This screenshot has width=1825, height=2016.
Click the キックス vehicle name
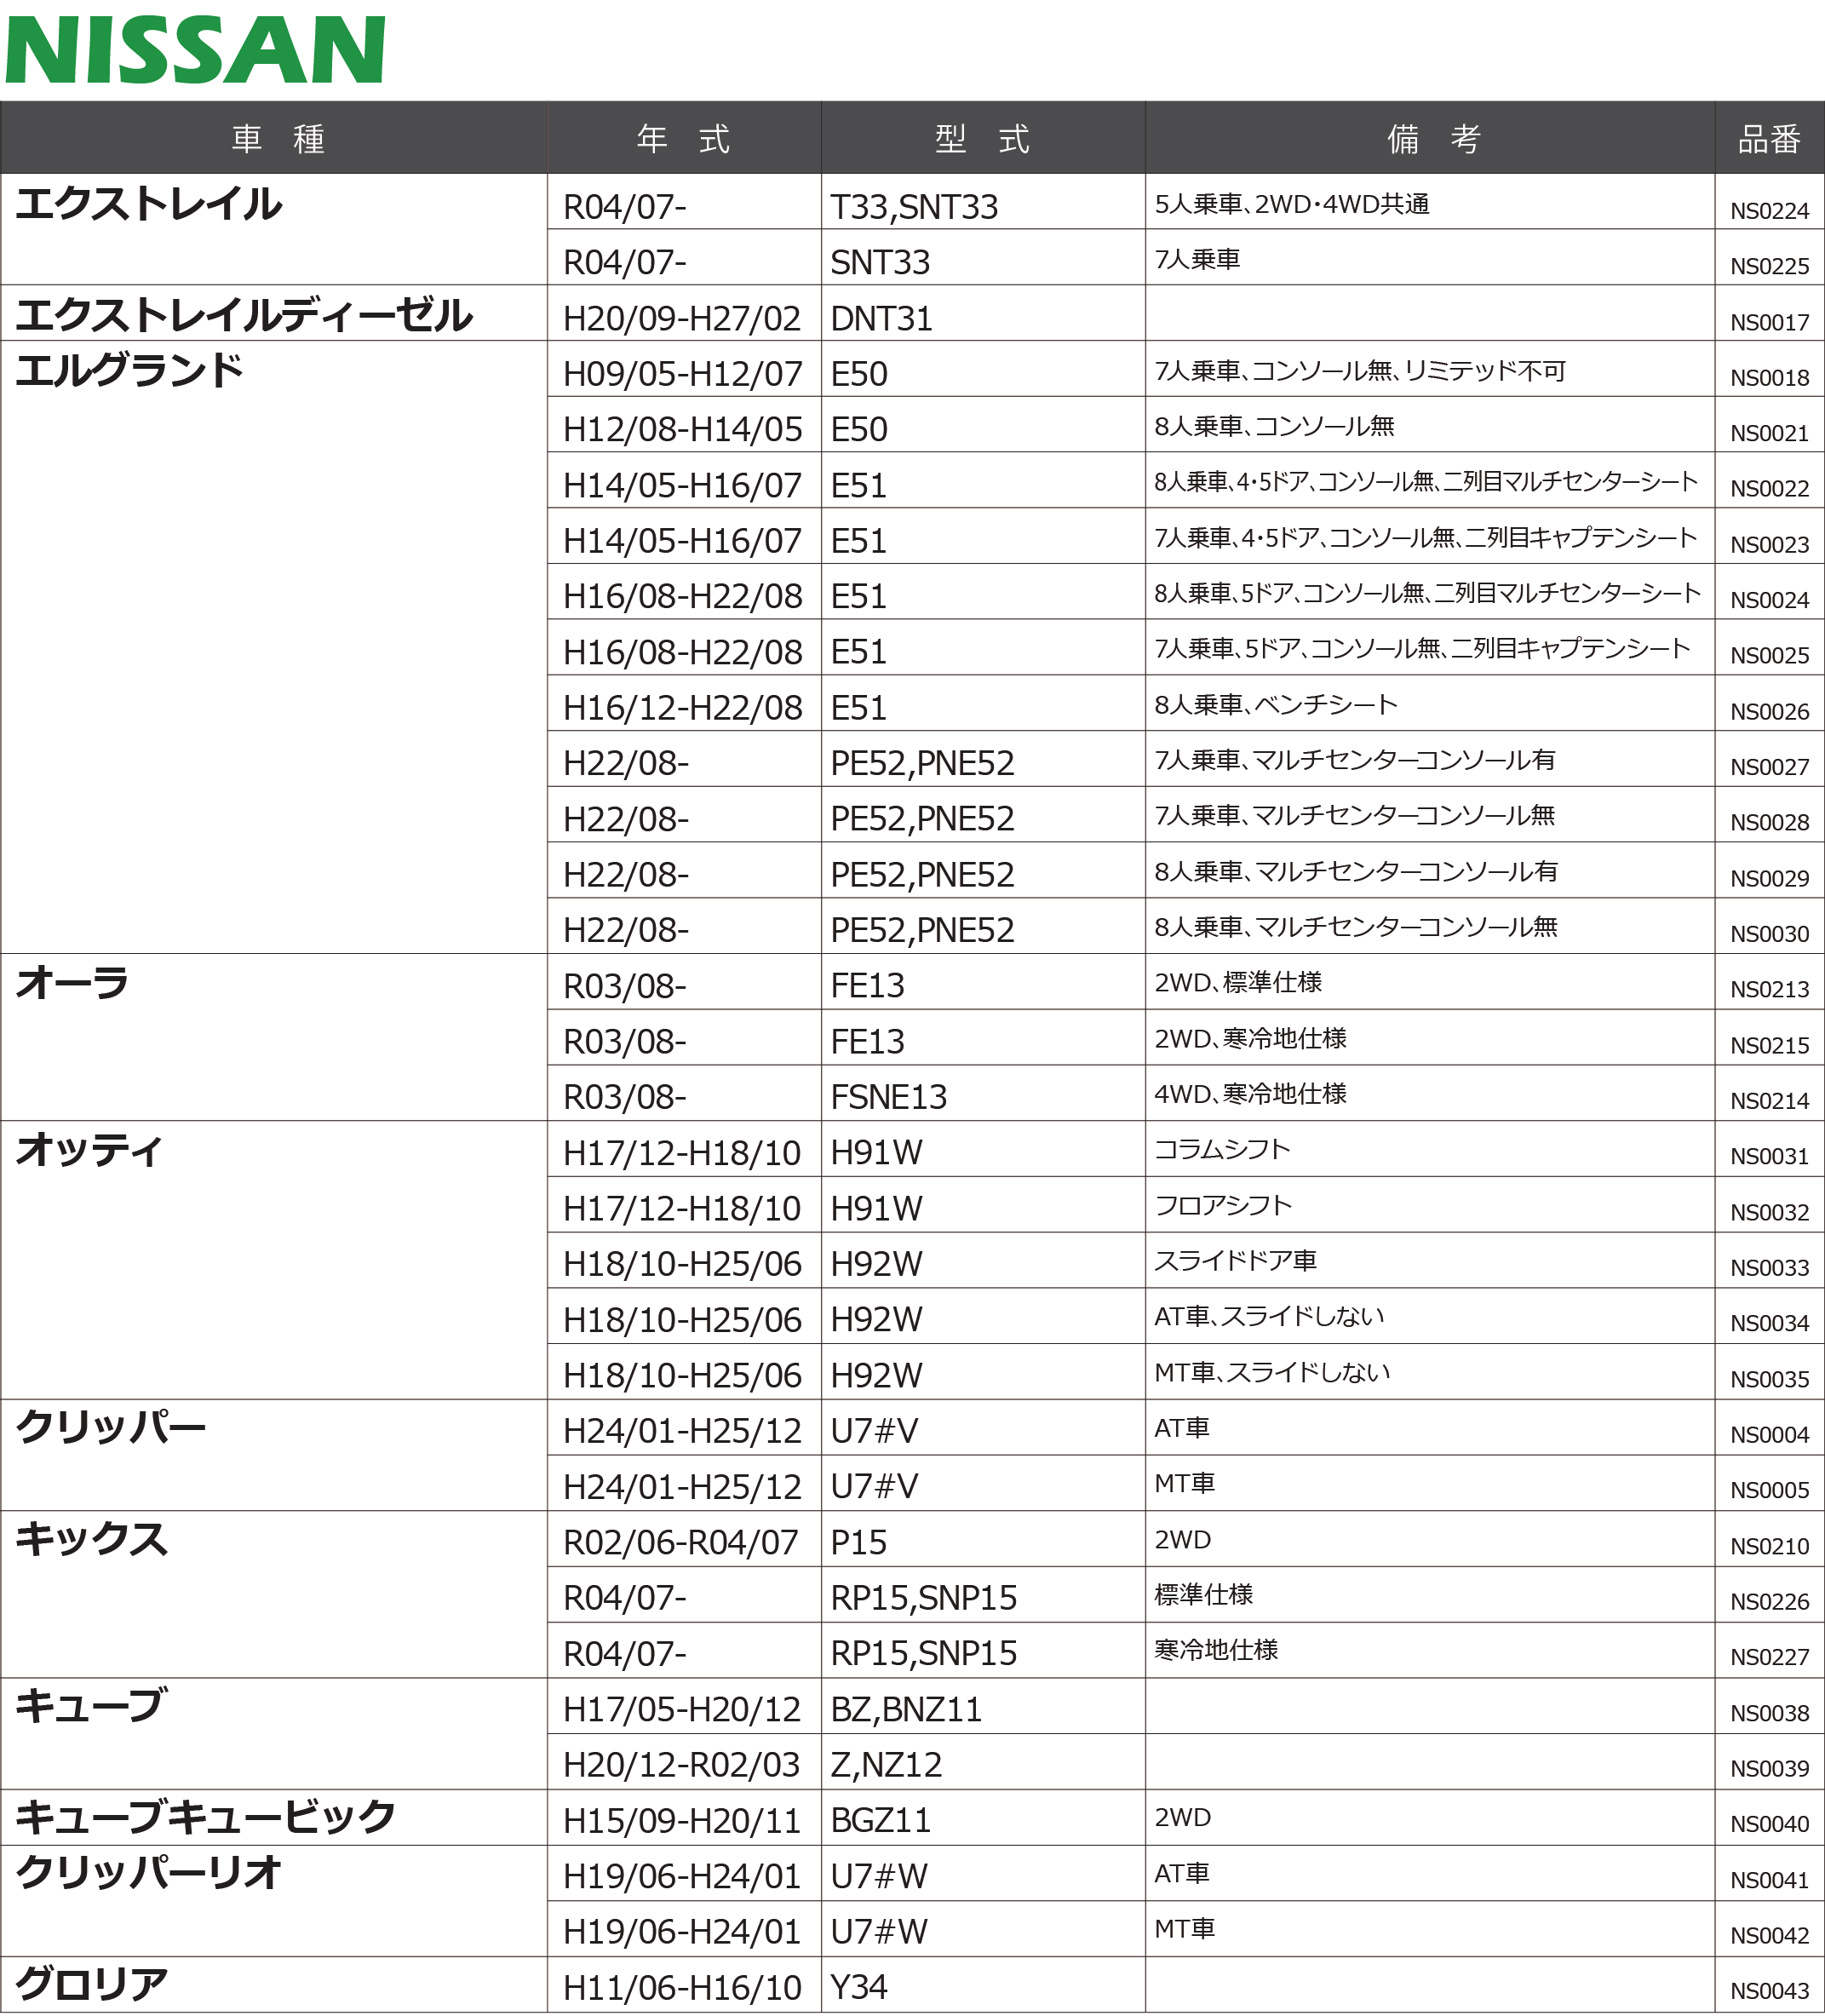click(90, 1539)
